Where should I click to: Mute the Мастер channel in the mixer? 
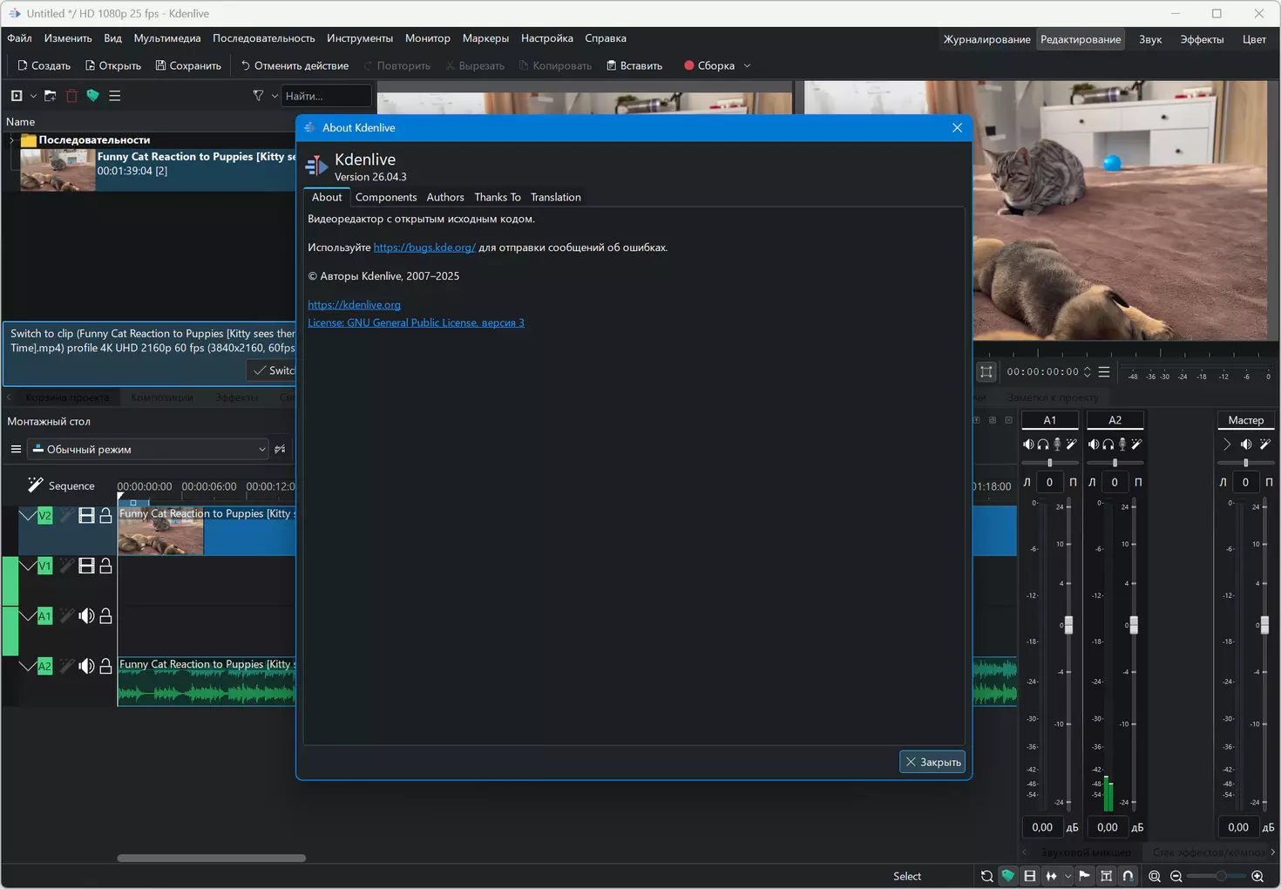coord(1246,444)
